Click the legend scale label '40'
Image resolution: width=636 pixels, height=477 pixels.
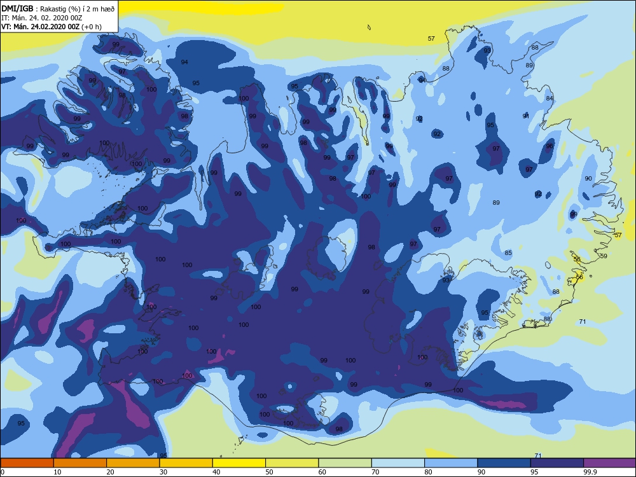(x=216, y=472)
